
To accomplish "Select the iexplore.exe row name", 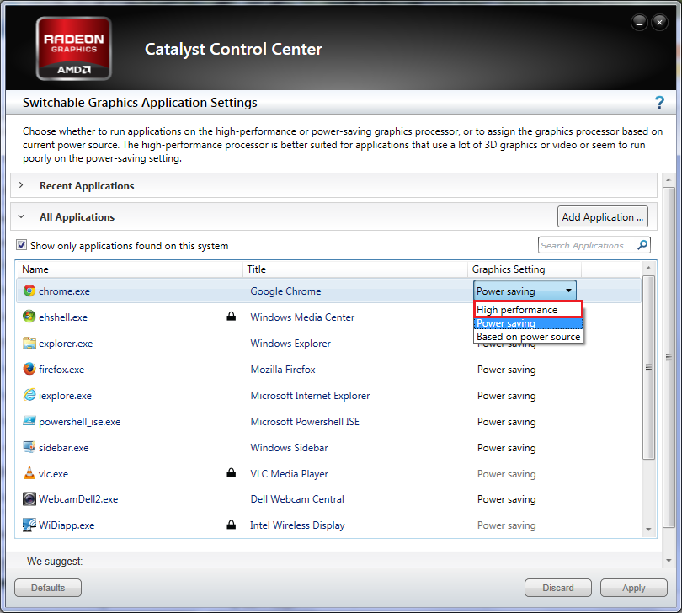I will (65, 396).
